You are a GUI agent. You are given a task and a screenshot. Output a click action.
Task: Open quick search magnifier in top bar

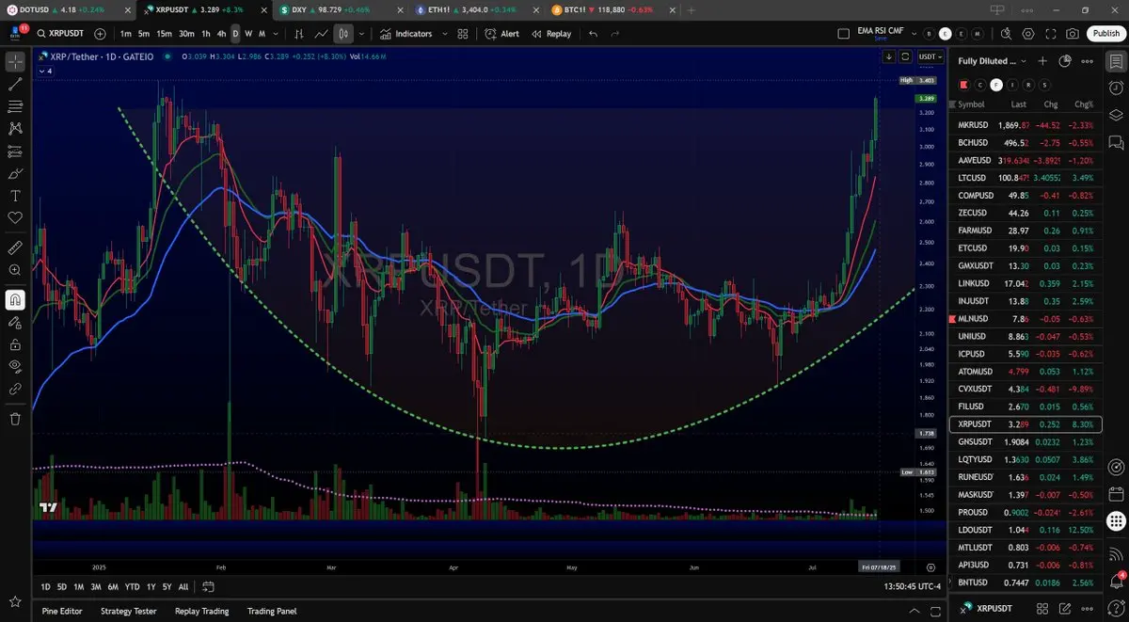(1006, 34)
